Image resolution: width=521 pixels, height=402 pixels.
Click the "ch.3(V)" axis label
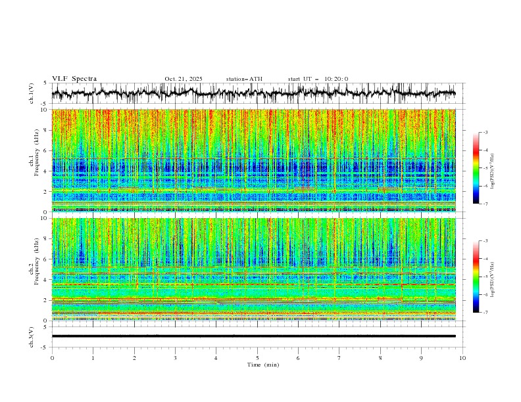tap(32, 337)
